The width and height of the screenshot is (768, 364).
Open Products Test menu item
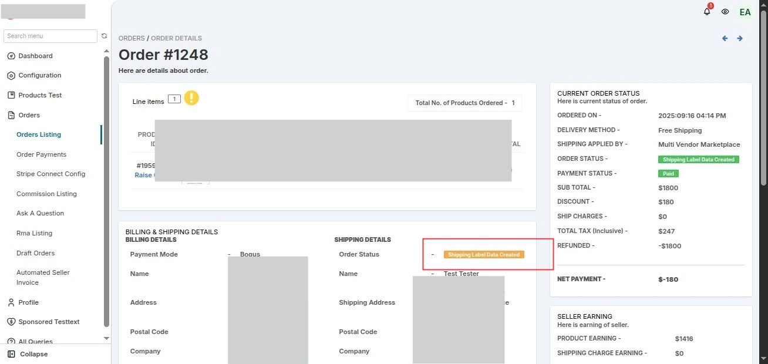[x=40, y=95]
